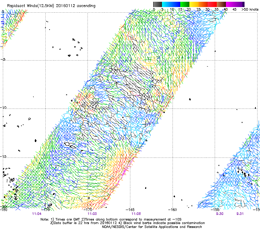Click the orange 25-30 knots legend segment
This screenshot has width=260, height=229.
(203, 4)
